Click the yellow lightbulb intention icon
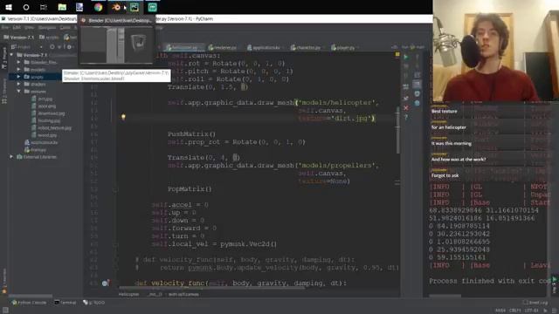The image size is (559, 314). tap(123, 117)
